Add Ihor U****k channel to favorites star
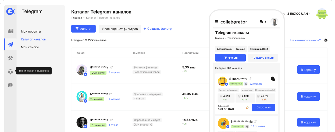This screenshot has width=335, height=132. tap(247, 108)
